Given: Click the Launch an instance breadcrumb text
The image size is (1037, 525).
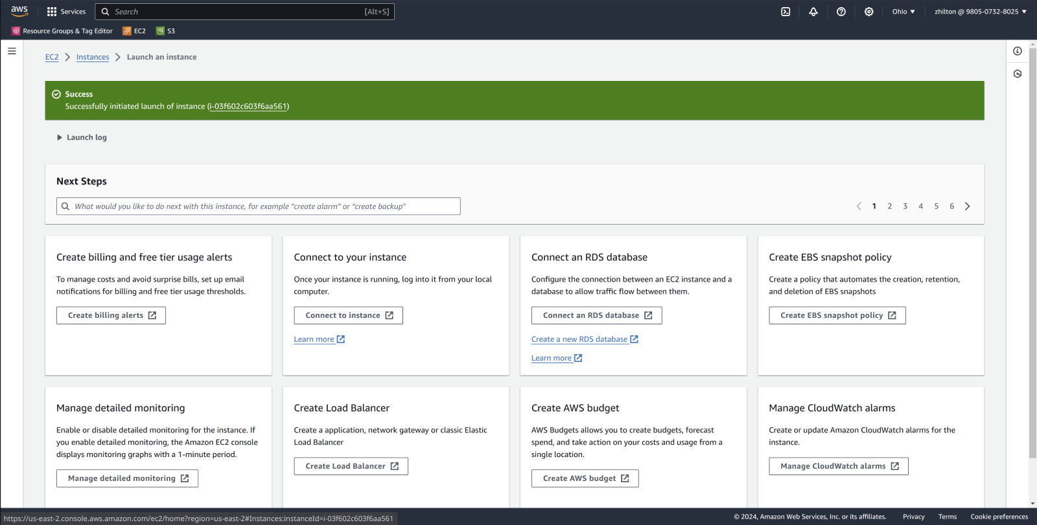Looking at the screenshot, I should 162,57.
